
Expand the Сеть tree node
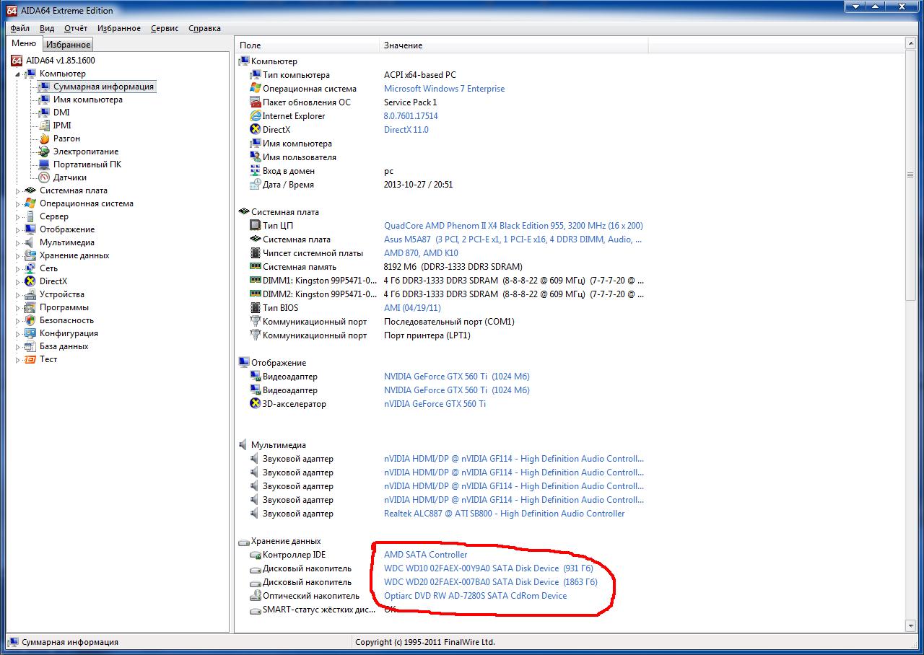tap(18, 269)
